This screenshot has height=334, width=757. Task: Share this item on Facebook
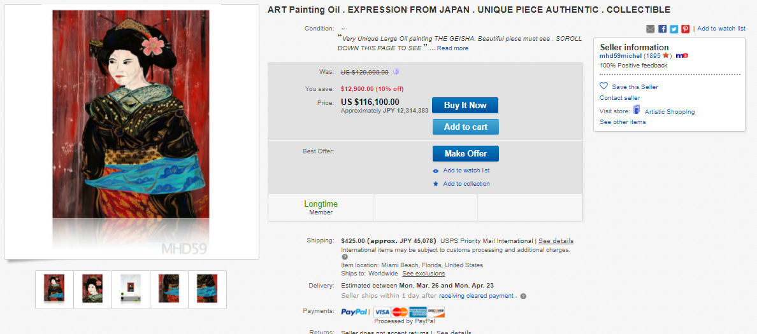[662, 29]
